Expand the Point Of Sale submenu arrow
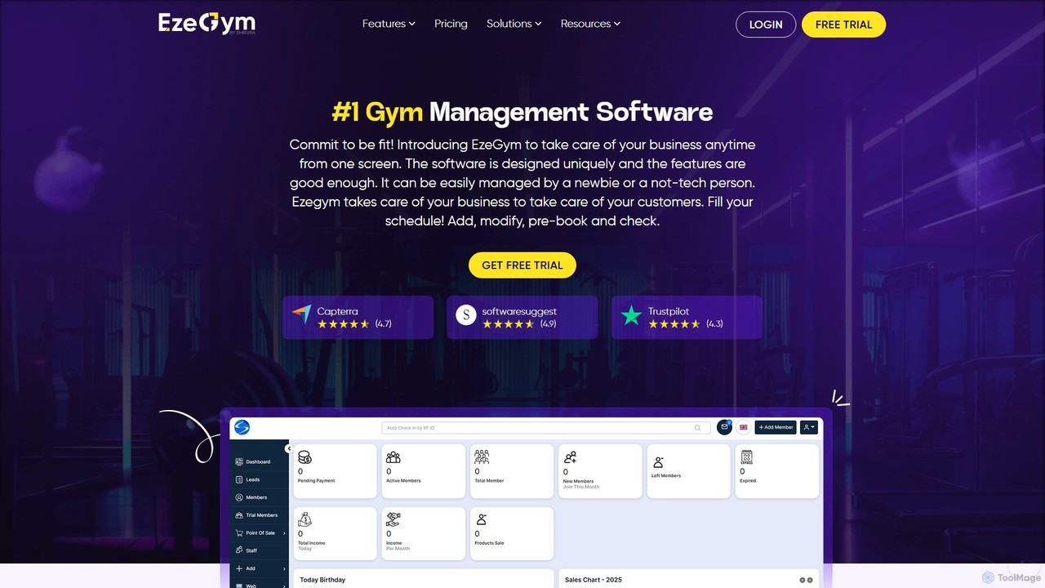The image size is (1045, 588). point(284,533)
